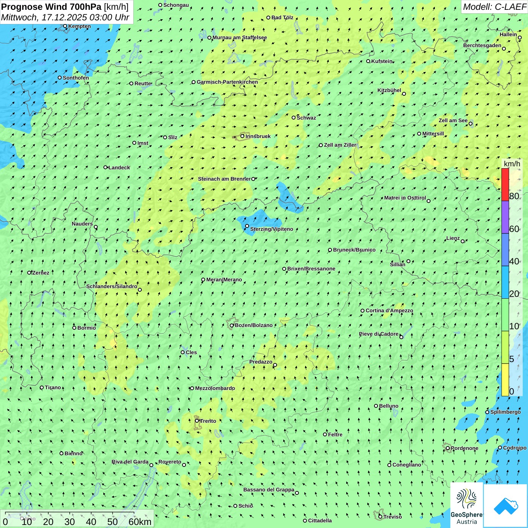The height and width of the screenshot is (528, 528).
Task: Click the date 'Mittwoch, 17.12.2025 03:00 Uhr'
Action: pos(65,17)
